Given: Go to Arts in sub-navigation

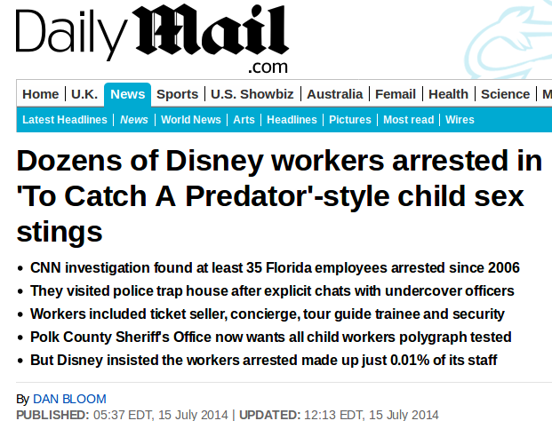Looking at the screenshot, I should (244, 120).
